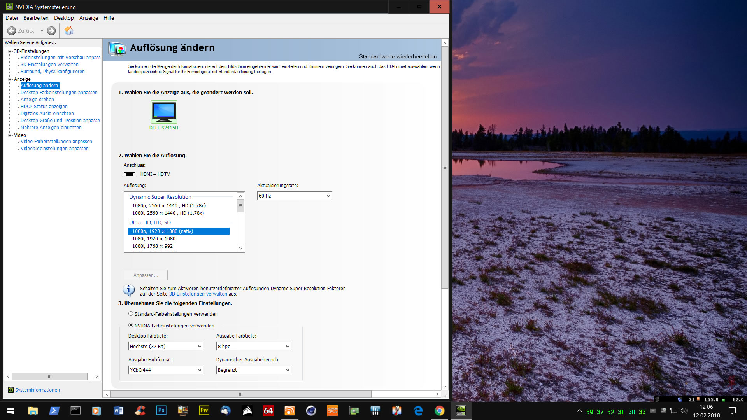747x420 pixels.
Task: Open the Desktop menu
Action: (64, 18)
